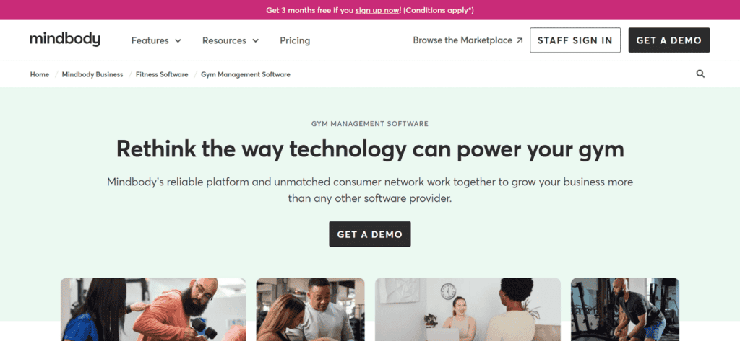Follow the sign up now link
This screenshot has width=740, height=341.
coord(377,10)
